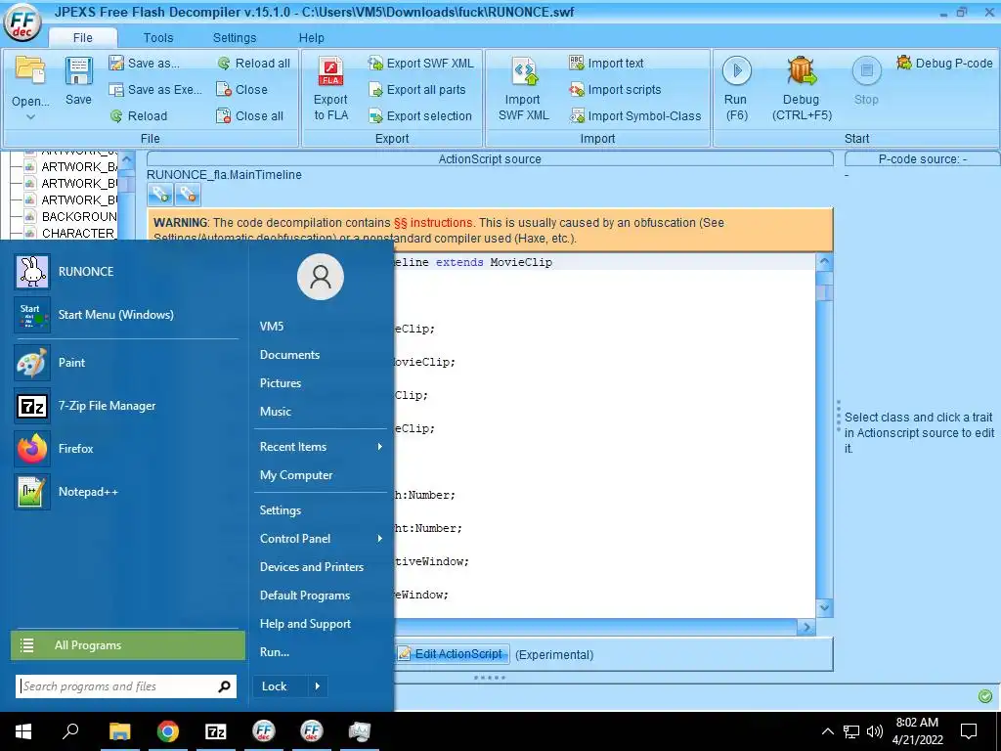
Task: Show All Programs list
Action: (x=128, y=645)
